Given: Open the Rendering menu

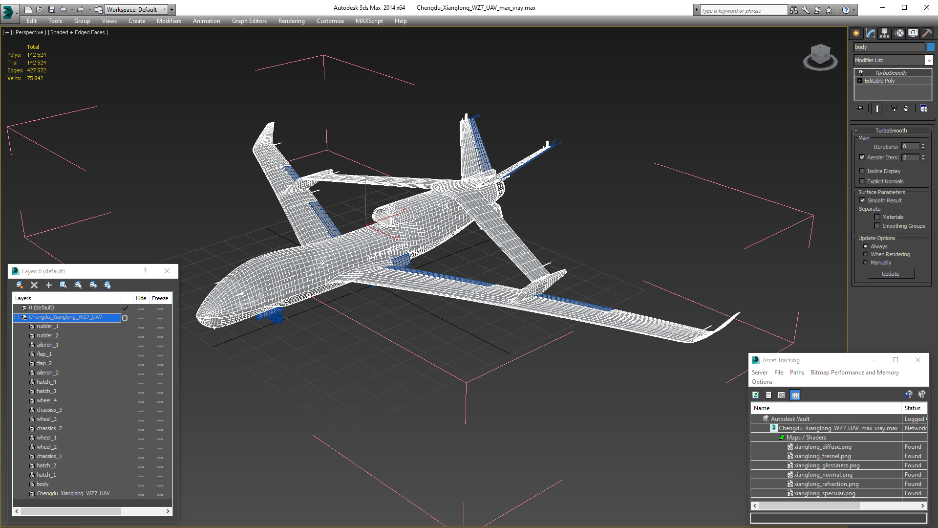Looking at the screenshot, I should tap(291, 21).
